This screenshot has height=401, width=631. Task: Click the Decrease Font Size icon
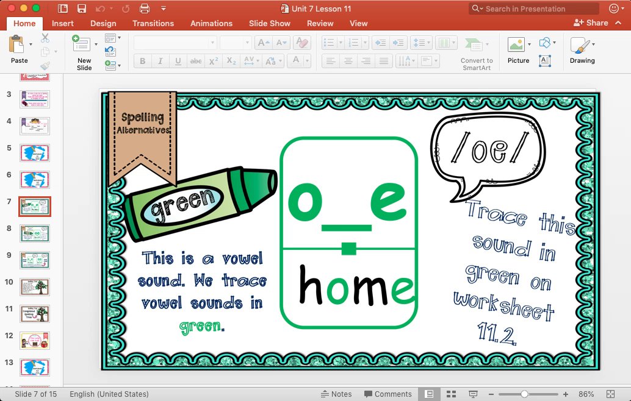click(x=281, y=43)
